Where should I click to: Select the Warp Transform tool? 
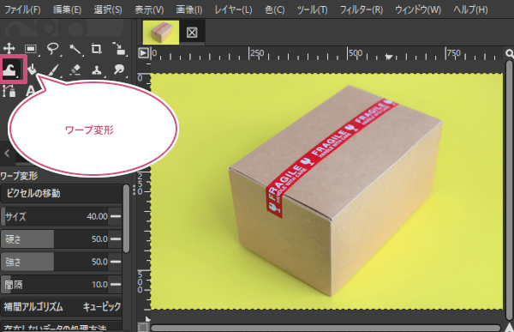11,69
